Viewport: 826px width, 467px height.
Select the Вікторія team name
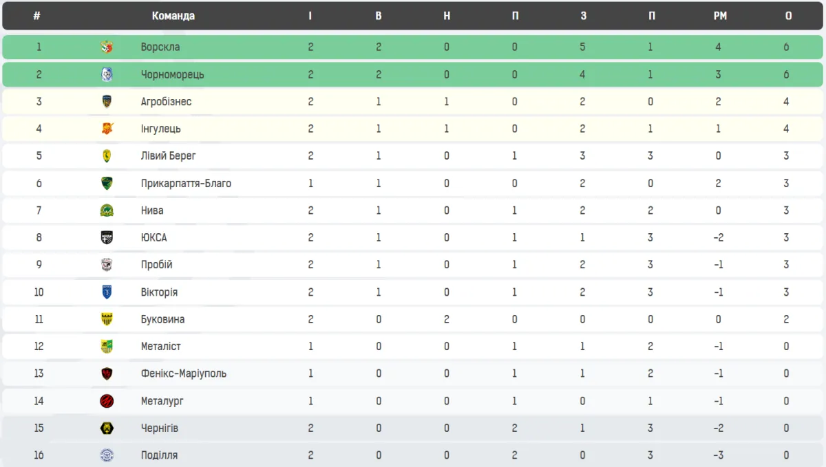point(159,292)
